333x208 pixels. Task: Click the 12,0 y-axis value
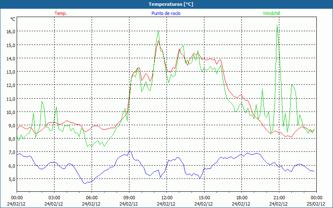11,85
